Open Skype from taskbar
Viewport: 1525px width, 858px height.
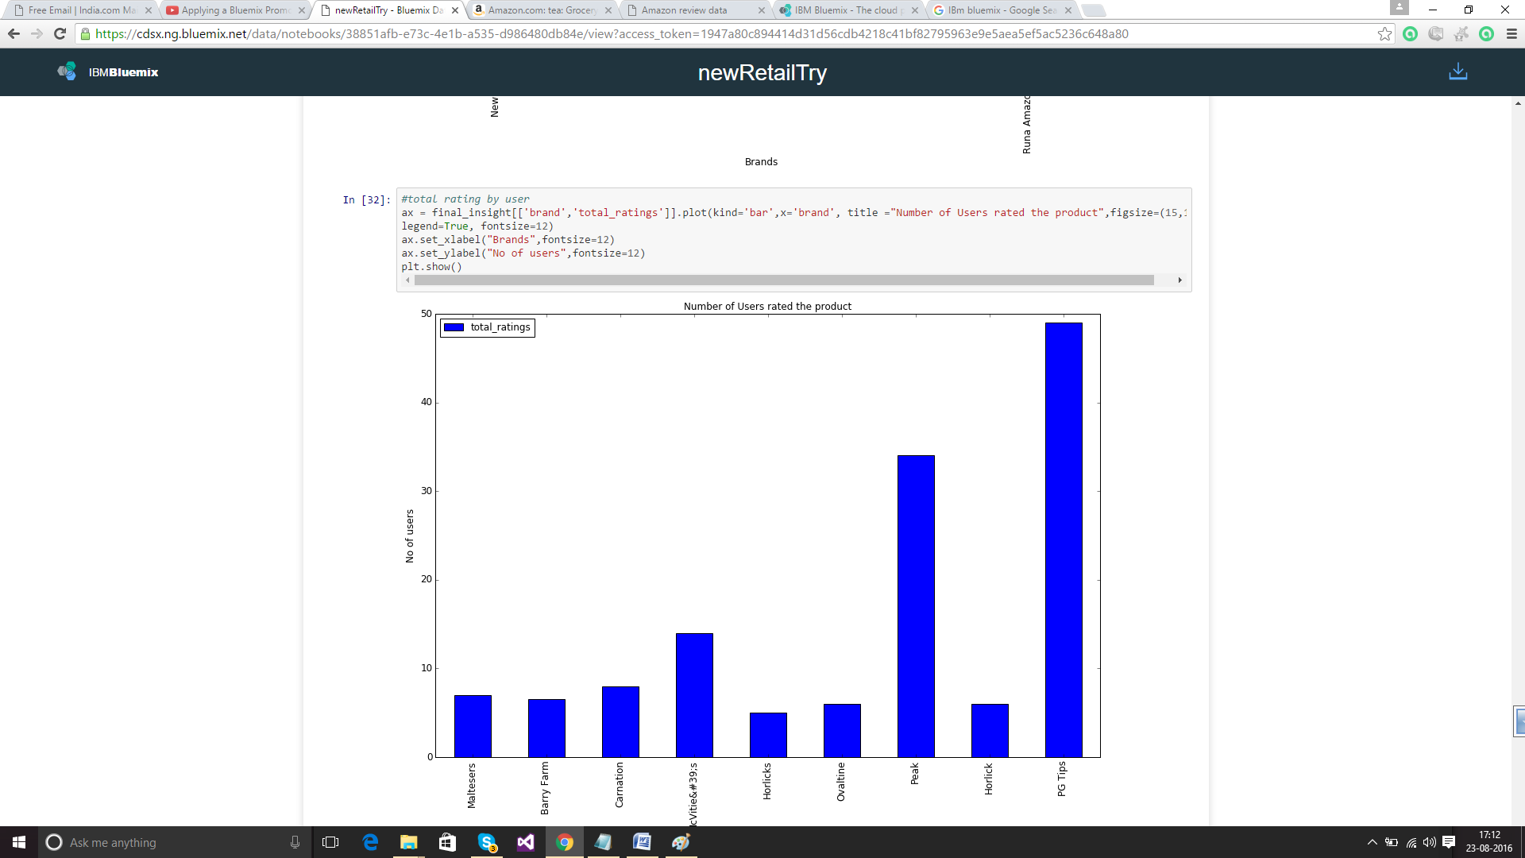tap(487, 842)
